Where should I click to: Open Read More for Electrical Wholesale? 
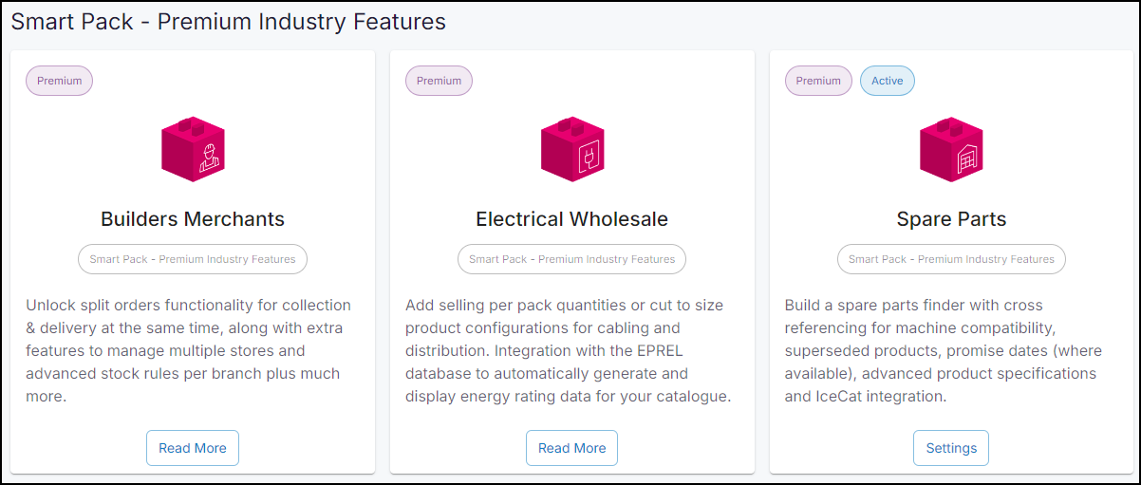[x=572, y=448]
